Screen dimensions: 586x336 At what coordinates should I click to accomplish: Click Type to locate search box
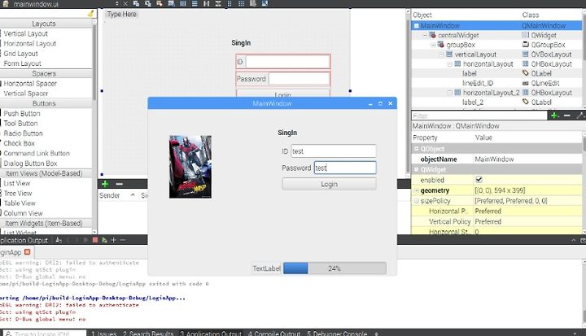(44, 333)
